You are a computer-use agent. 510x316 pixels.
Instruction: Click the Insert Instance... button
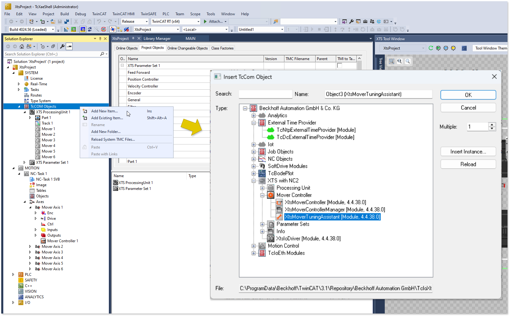coord(468,152)
